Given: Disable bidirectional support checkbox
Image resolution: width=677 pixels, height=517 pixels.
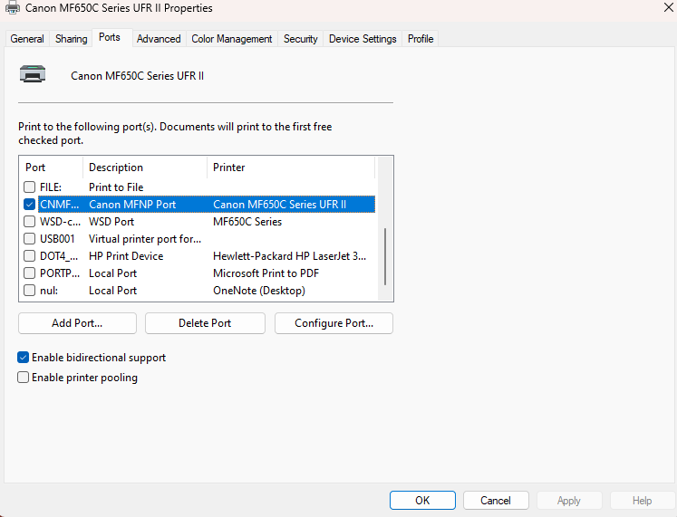Looking at the screenshot, I should point(24,358).
